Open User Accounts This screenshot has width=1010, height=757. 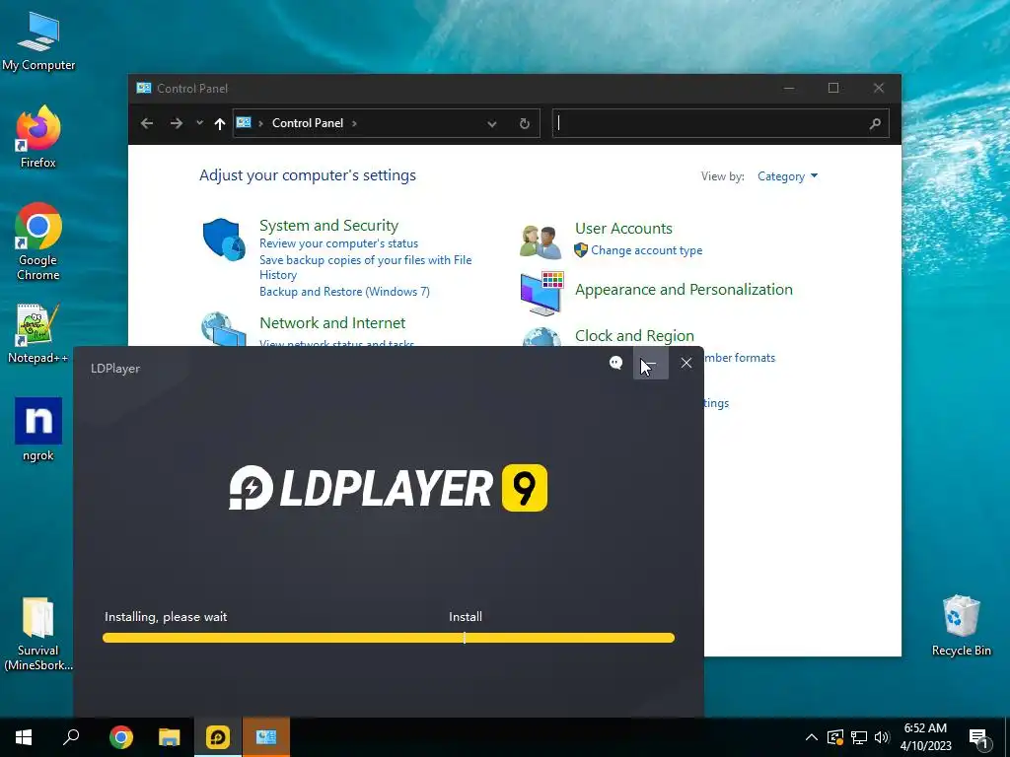coord(623,229)
